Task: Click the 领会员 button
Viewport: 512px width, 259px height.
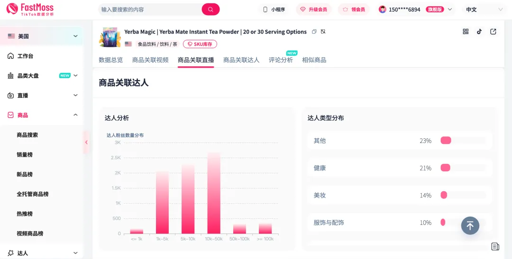Action: pos(354,9)
